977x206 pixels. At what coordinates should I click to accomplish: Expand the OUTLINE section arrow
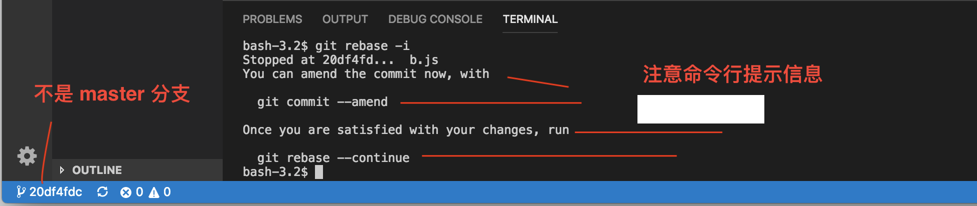tap(62, 170)
